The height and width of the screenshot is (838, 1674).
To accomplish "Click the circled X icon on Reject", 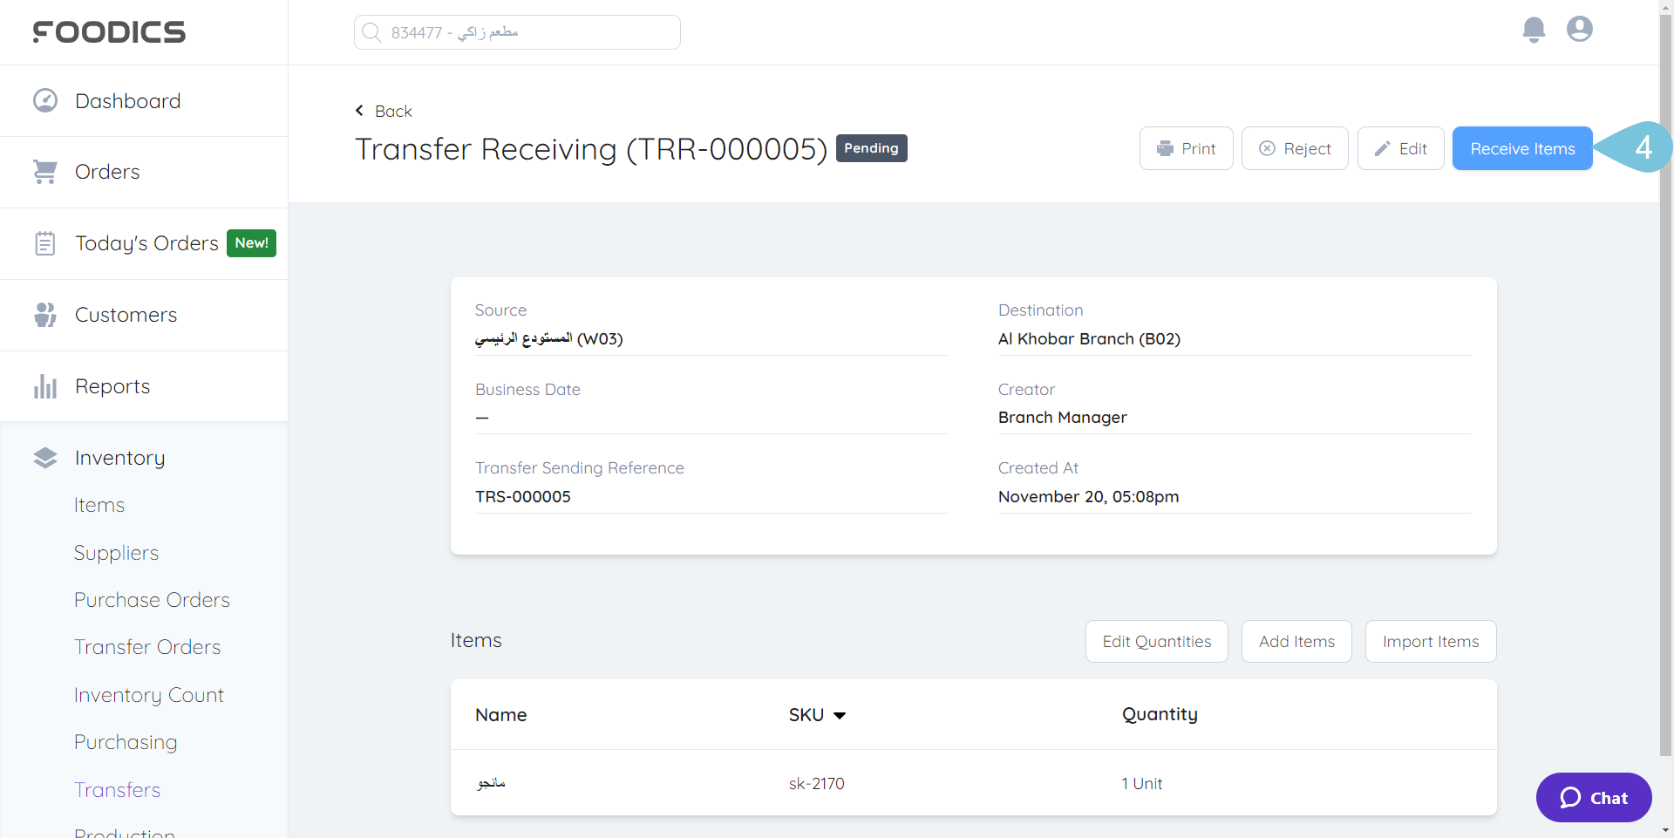I will pos(1268,148).
